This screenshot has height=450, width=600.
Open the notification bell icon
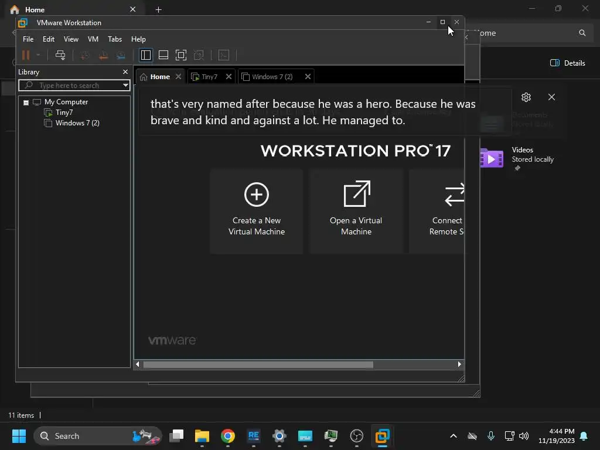click(584, 436)
